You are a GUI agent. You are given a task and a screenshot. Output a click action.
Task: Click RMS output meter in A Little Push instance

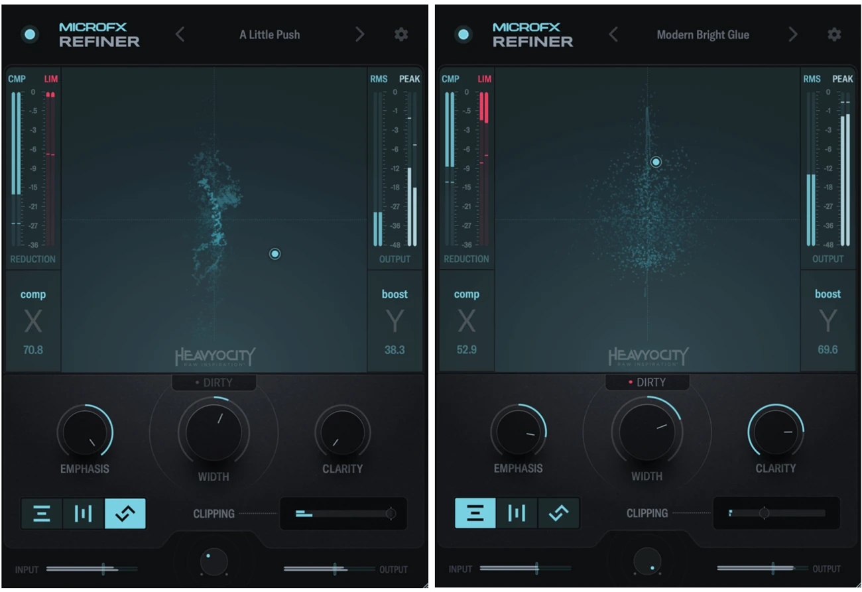click(378, 169)
